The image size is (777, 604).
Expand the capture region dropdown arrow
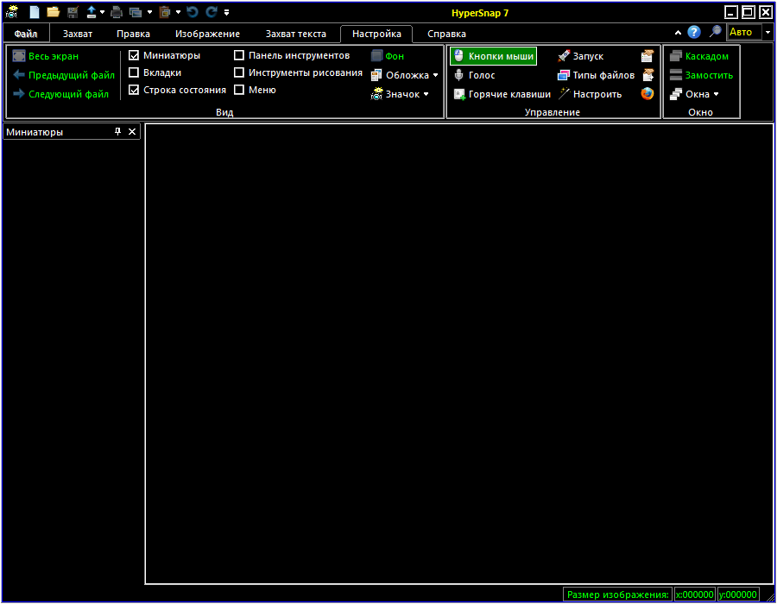(x=149, y=12)
